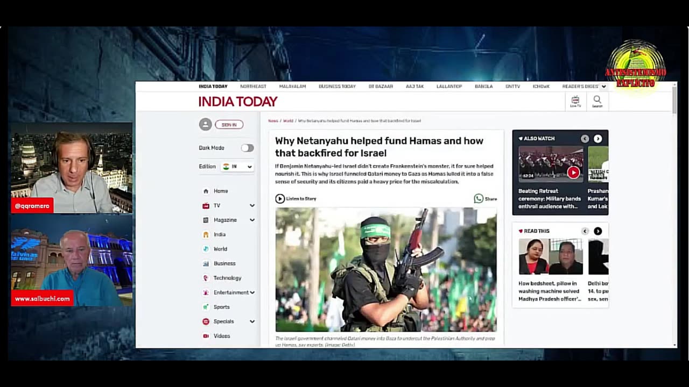Click the Specials sidebar icon
689x387 pixels.
click(x=206, y=321)
